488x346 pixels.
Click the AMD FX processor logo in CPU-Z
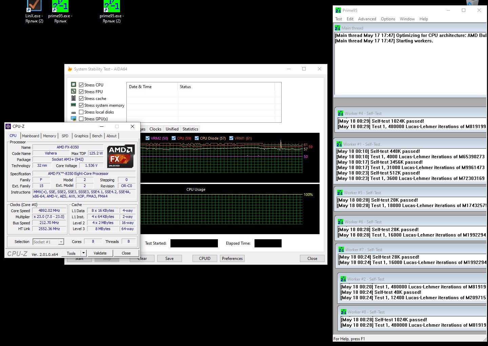tap(121, 156)
